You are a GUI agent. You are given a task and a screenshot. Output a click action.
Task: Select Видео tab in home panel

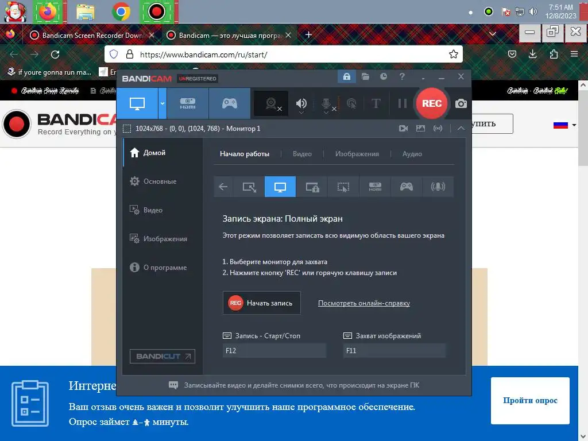click(x=302, y=154)
